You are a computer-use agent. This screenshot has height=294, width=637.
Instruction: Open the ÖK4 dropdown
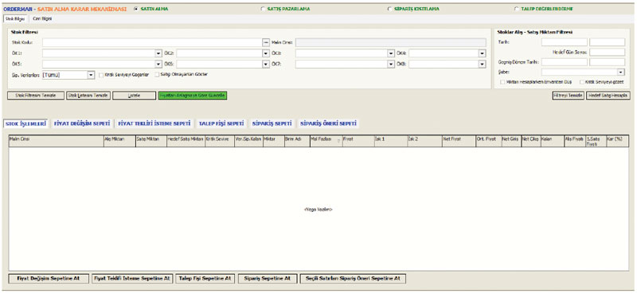(483, 53)
